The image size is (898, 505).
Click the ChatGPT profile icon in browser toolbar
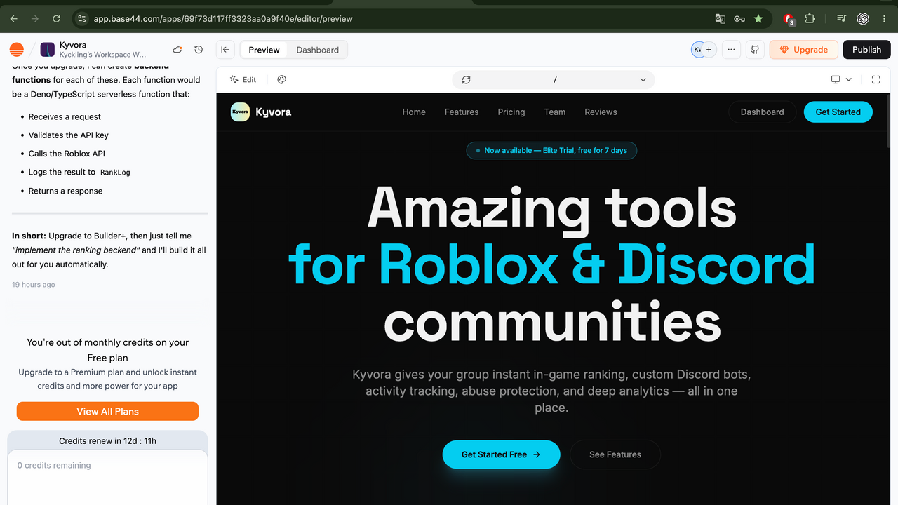(x=863, y=19)
